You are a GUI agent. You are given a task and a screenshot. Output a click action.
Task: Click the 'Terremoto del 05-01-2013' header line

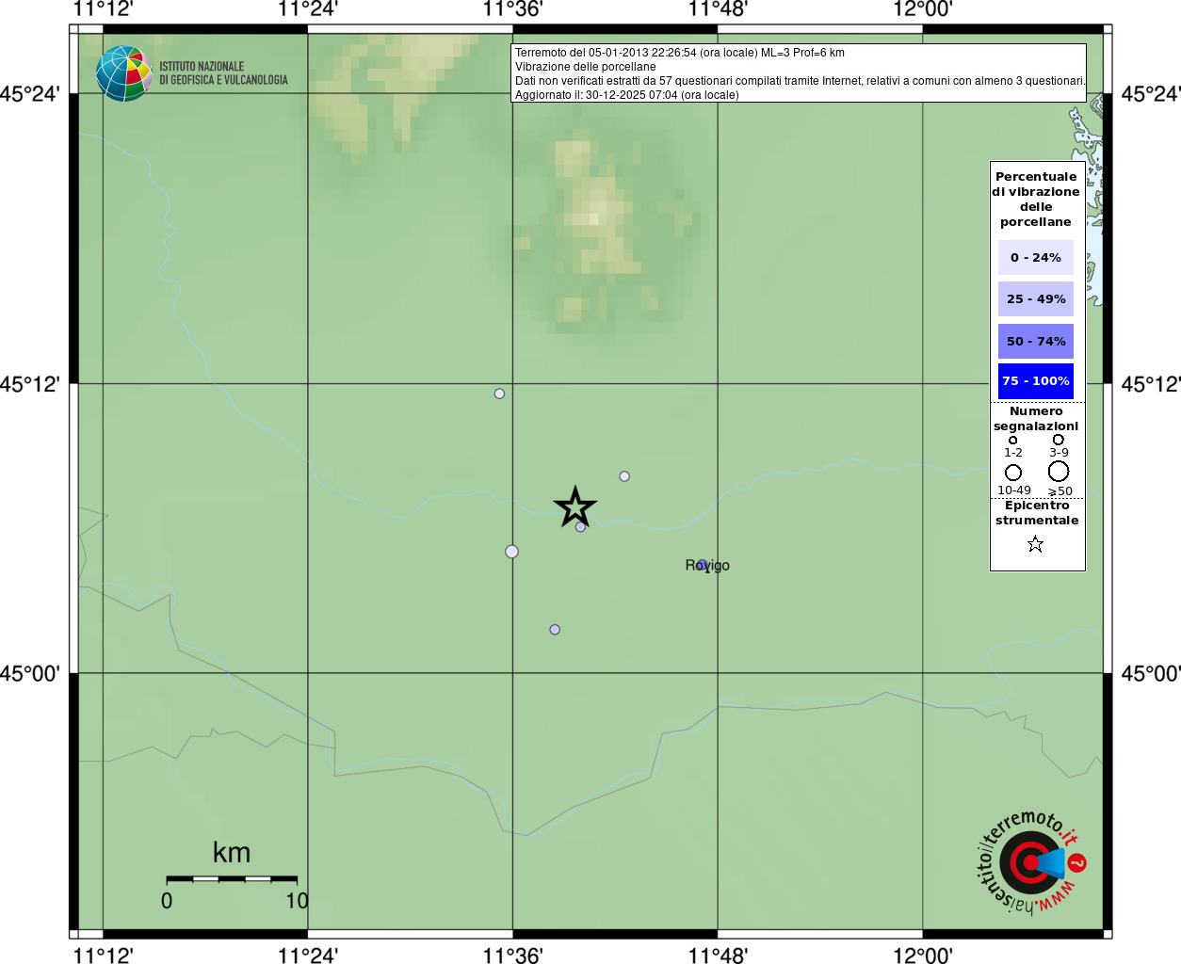click(x=680, y=53)
